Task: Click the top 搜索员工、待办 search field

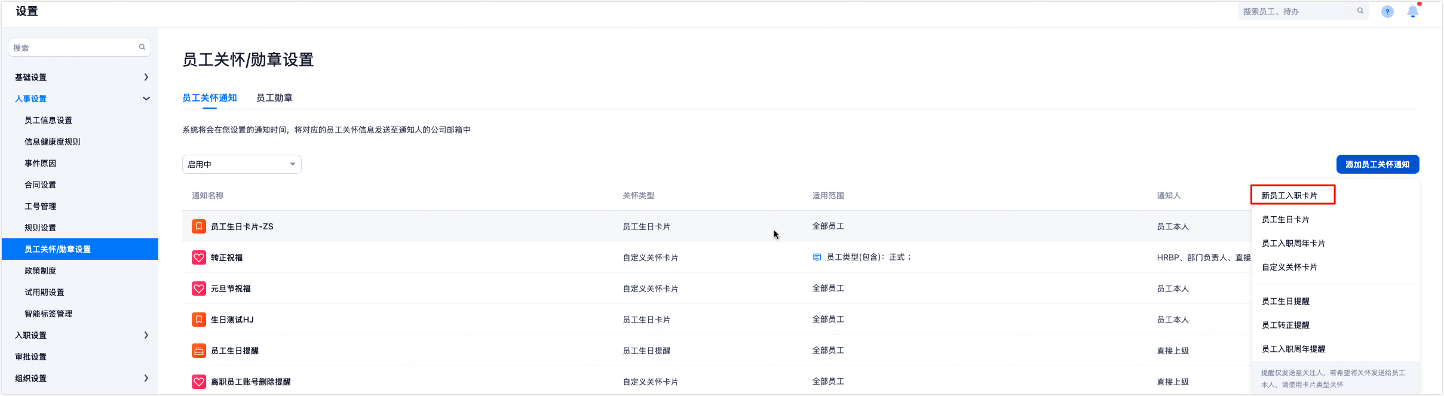Action: point(1296,11)
